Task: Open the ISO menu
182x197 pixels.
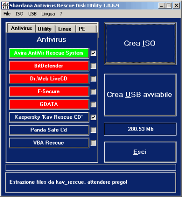Action: pos(20,14)
